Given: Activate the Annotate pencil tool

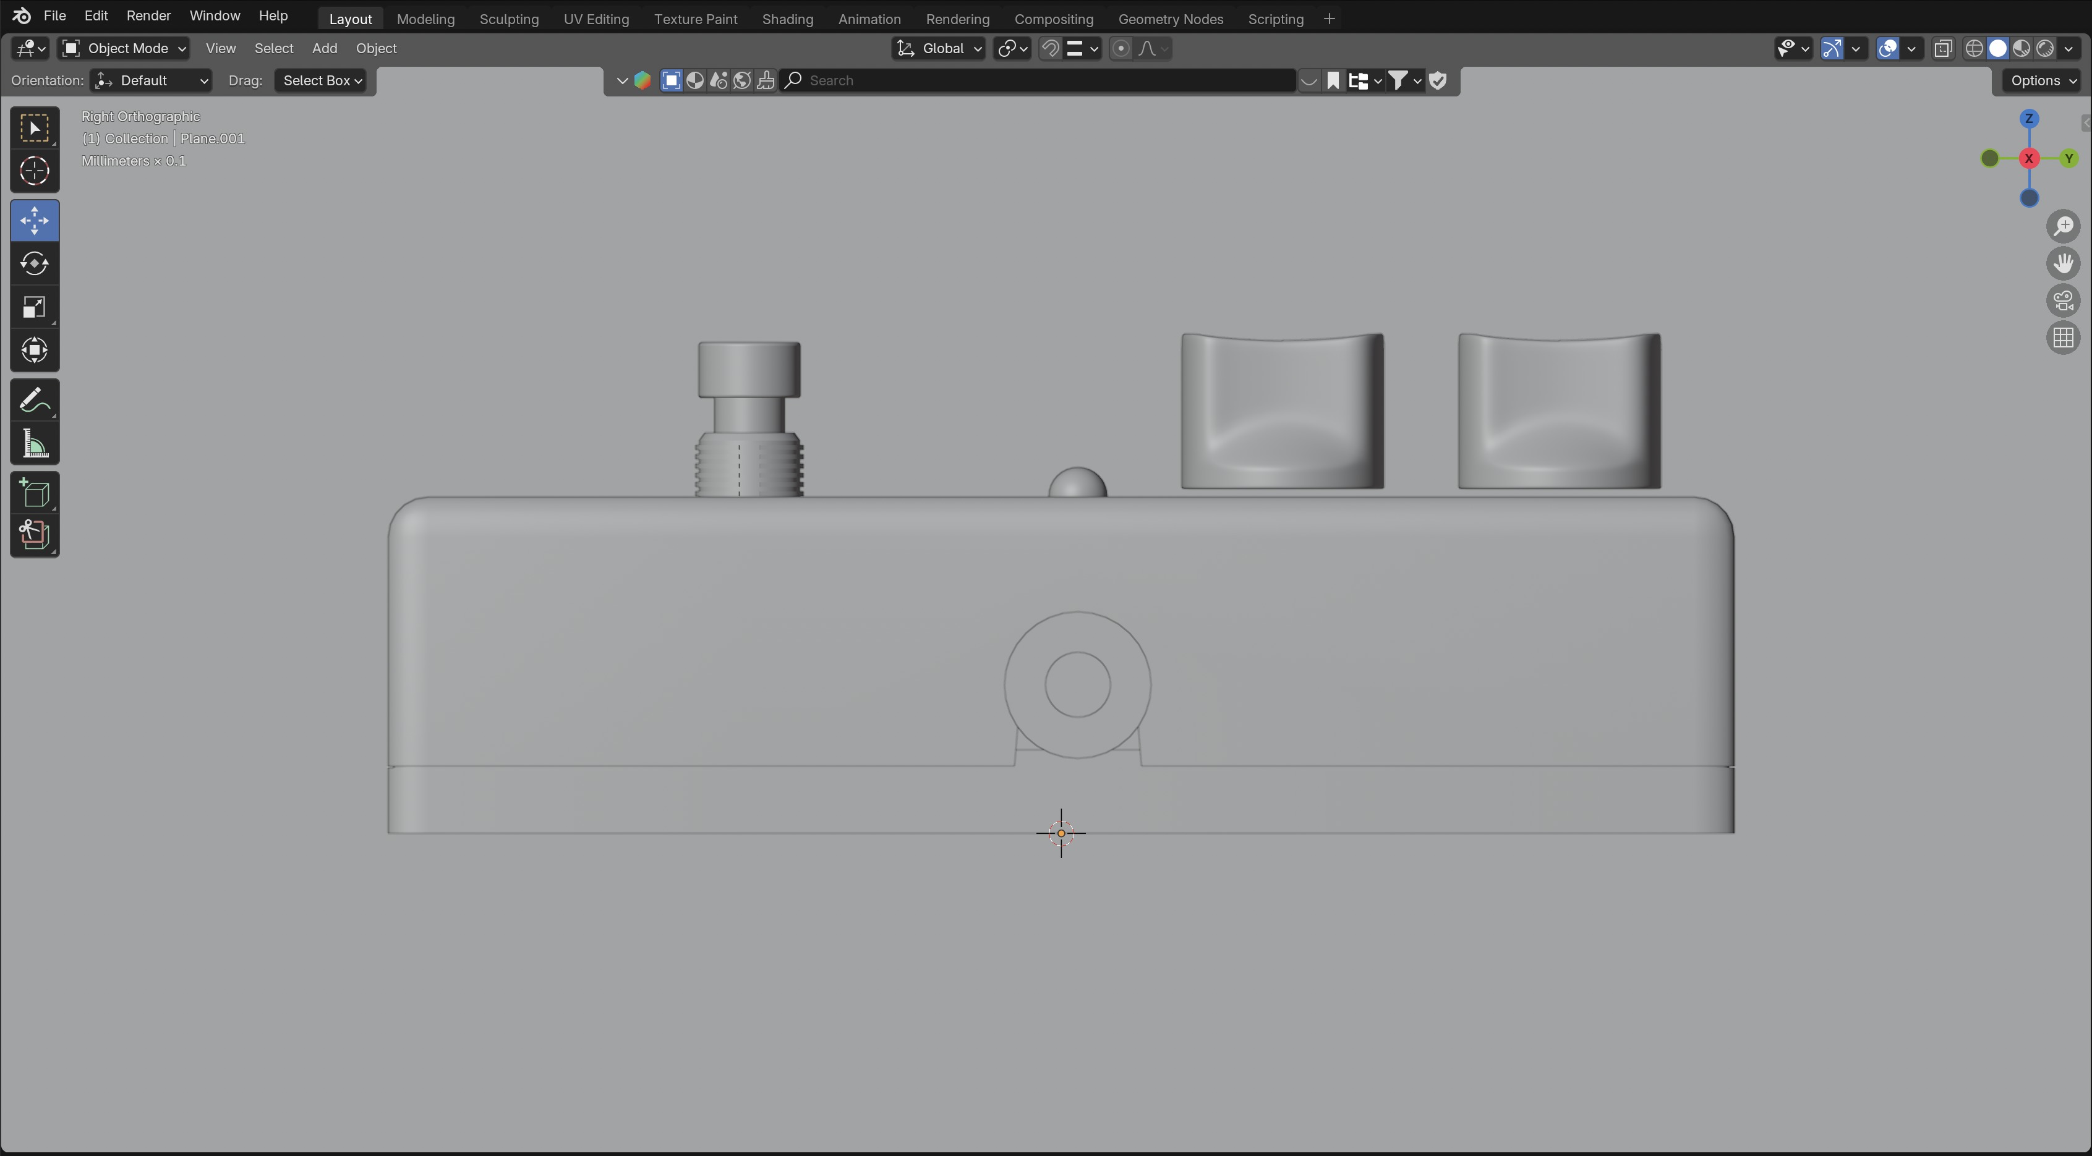Looking at the screenshot, I should click(x=34, y=400).
